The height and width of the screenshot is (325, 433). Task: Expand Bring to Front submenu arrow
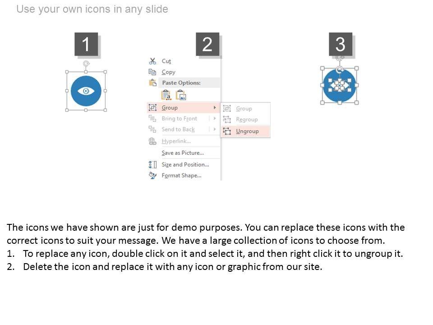[215, 118]
